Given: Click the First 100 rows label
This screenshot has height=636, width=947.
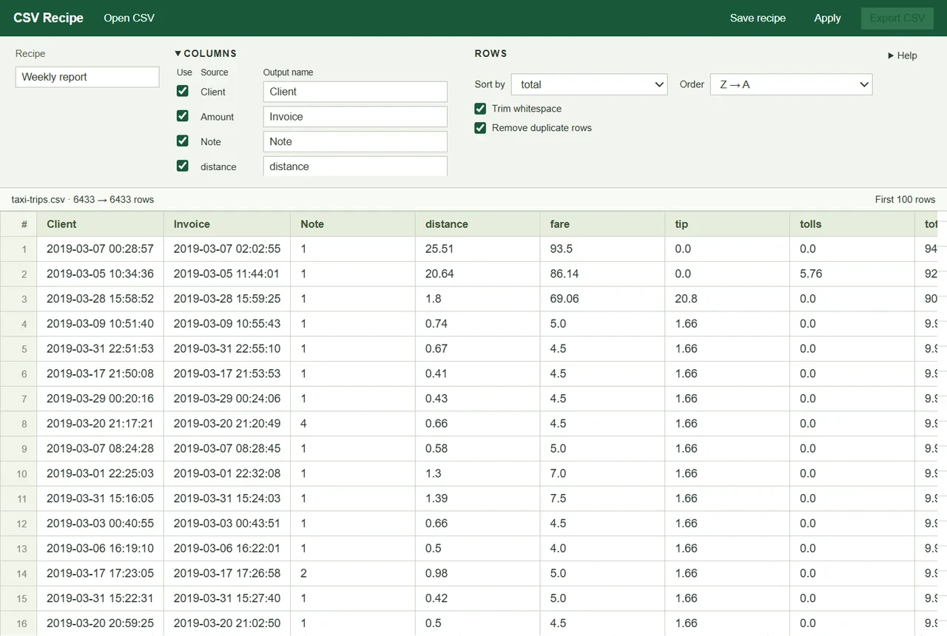Looking at the screenshot, I should point(905,200).
